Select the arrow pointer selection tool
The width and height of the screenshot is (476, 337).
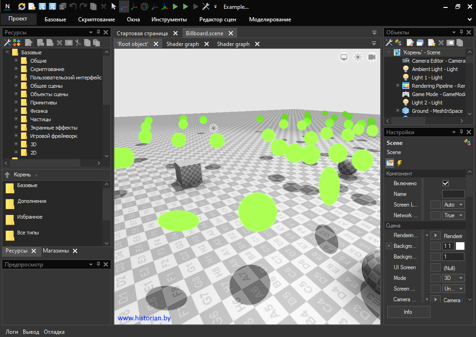coord(113,6)
